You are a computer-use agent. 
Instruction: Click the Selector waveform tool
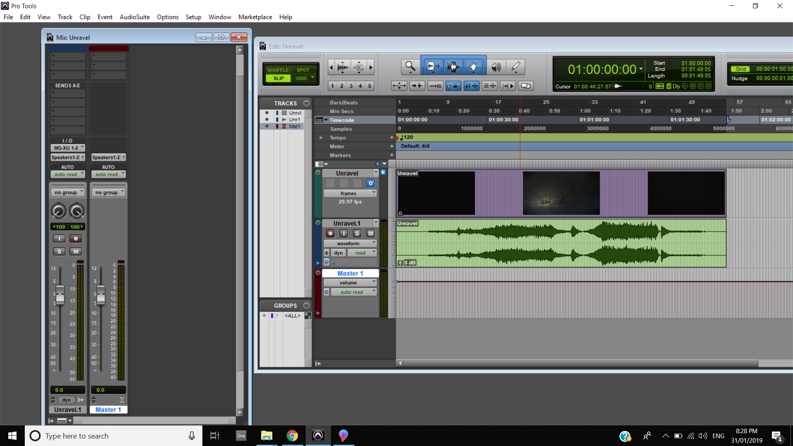click(x=453, y=66)
